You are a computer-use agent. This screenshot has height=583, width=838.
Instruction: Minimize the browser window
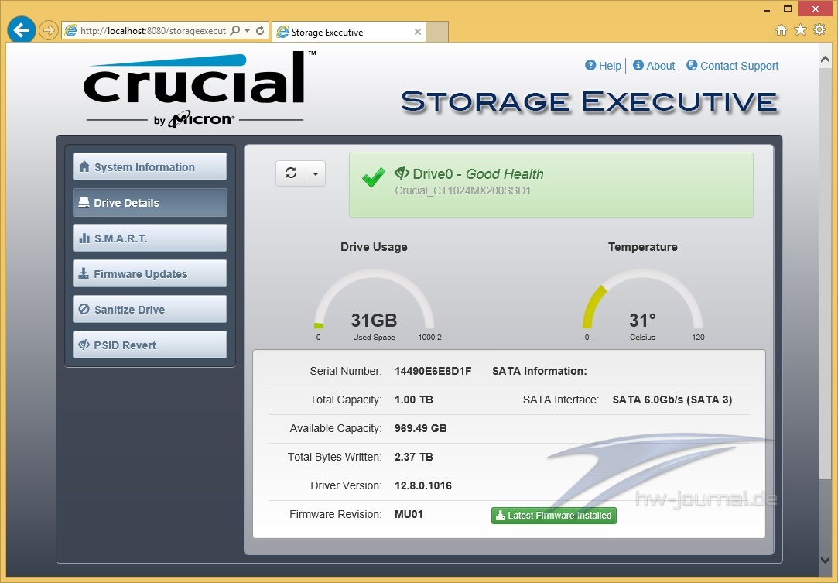pos(767,9)
